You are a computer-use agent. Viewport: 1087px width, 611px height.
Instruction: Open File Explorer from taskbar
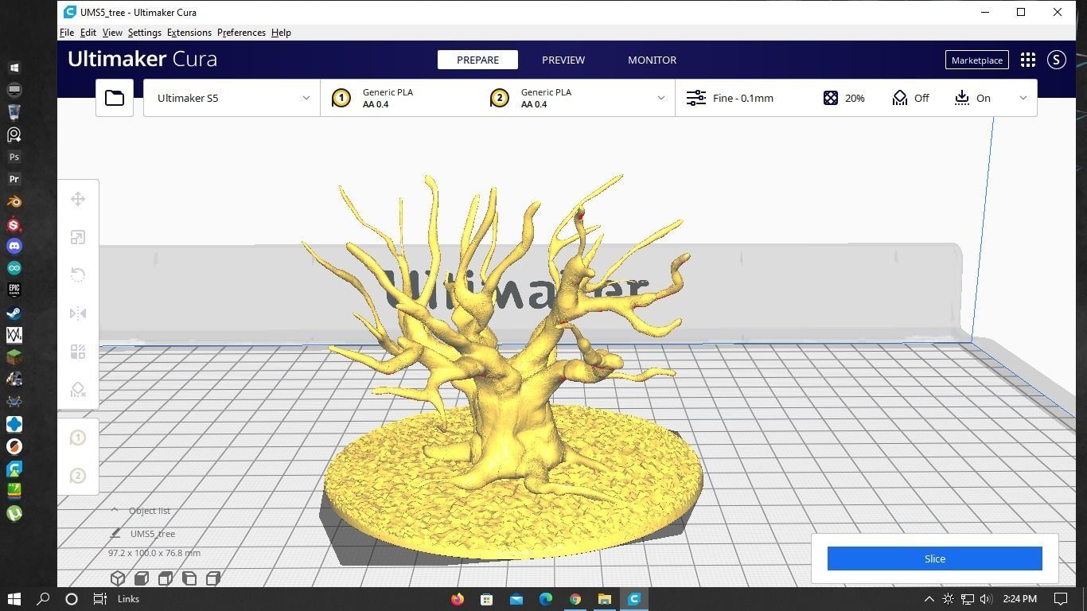(605, 599)
